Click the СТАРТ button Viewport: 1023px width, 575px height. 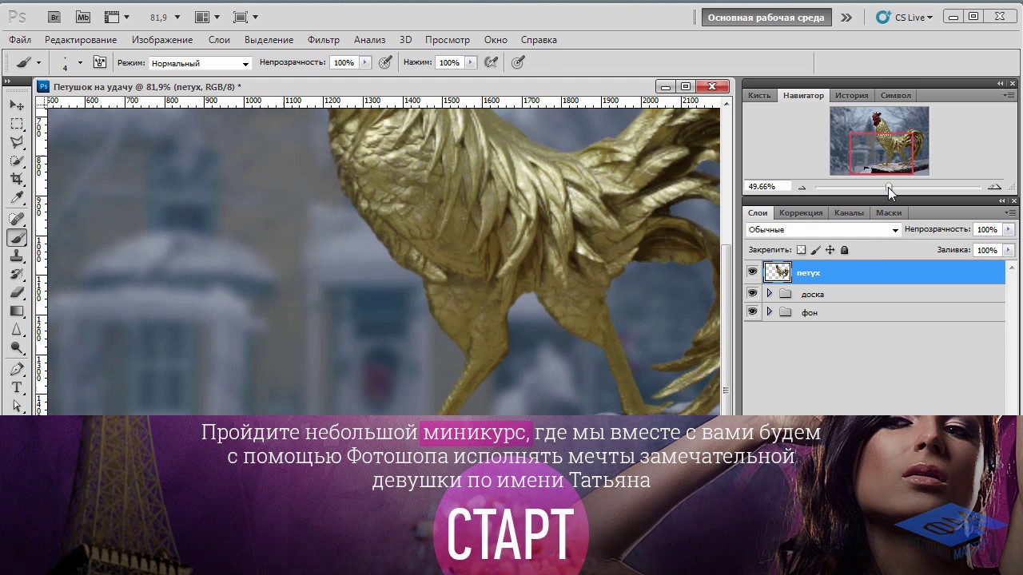(511, 533)
